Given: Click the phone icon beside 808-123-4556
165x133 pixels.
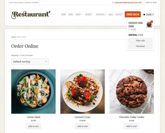Looking at the screenshot, I should [x=144, y=3].
